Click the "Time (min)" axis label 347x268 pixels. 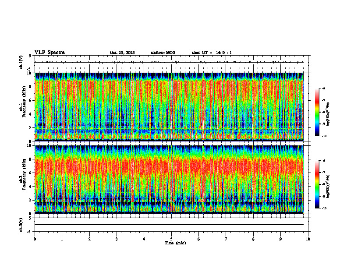pyautogui.click(x=175, y=243)
